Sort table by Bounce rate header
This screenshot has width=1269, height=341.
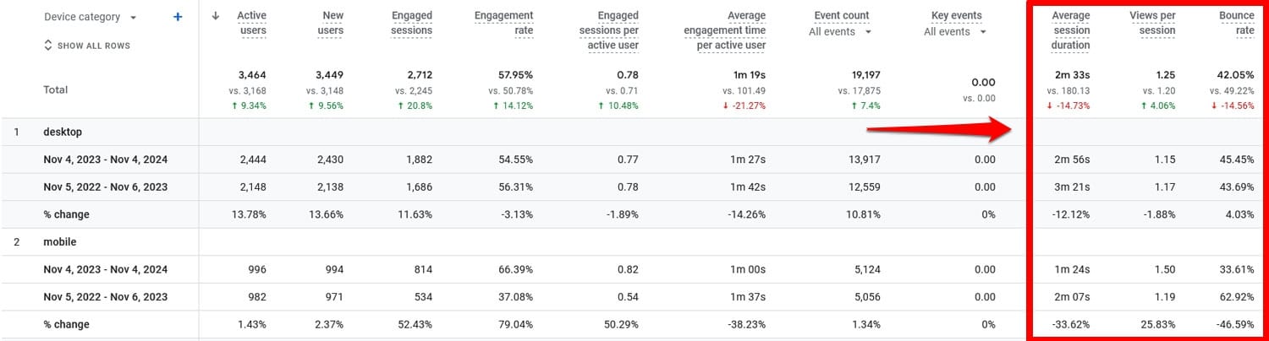pyautogui.click(x=1236, y=23)
